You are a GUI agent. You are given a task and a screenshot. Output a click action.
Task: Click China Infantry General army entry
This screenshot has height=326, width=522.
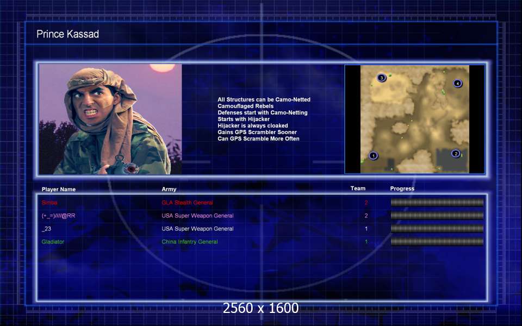pyautogui.click(x=189, y=242)
